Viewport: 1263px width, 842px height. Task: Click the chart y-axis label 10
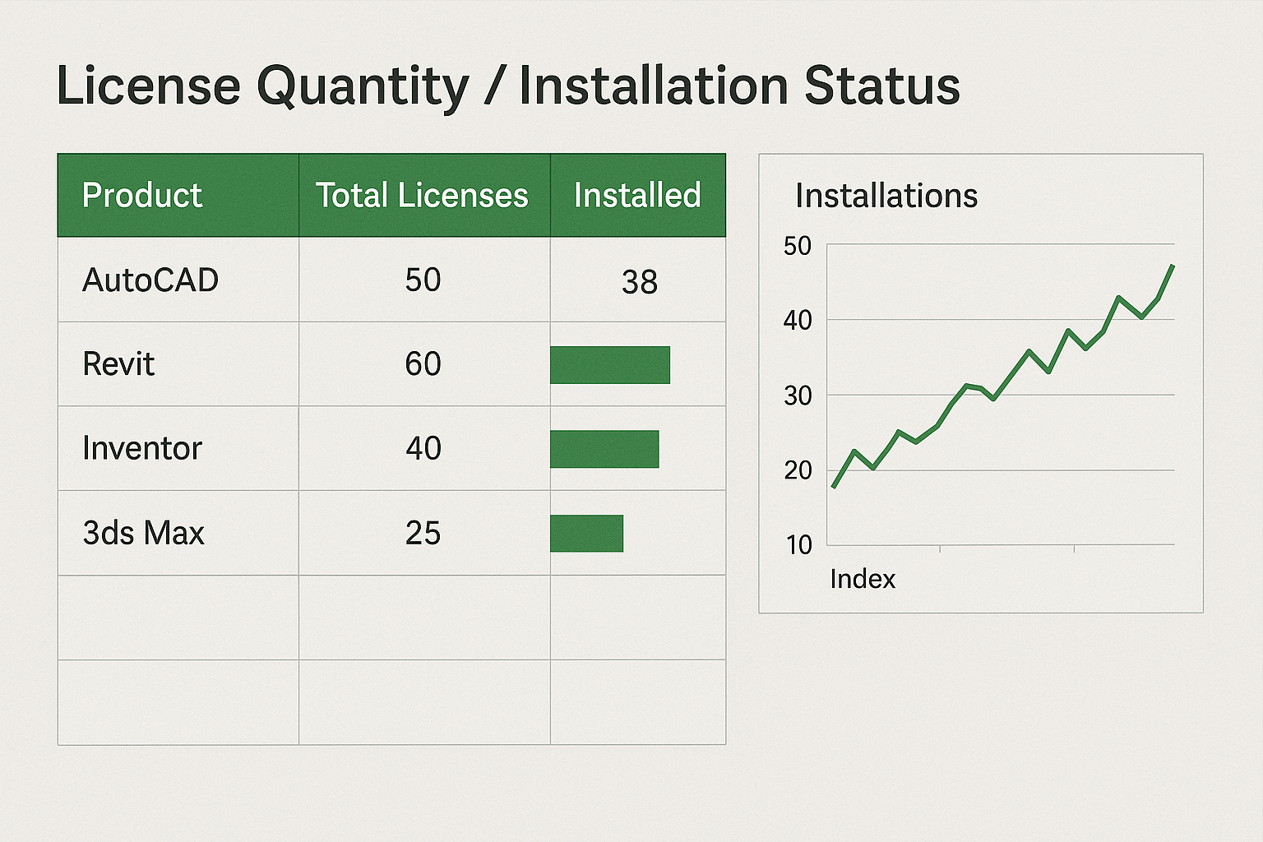click(798, 544)
